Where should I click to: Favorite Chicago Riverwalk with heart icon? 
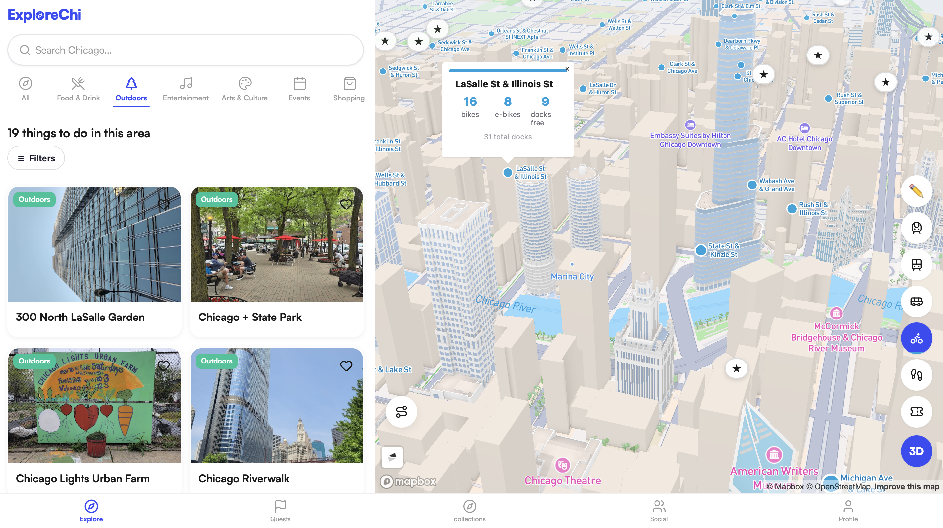(346, 365)
